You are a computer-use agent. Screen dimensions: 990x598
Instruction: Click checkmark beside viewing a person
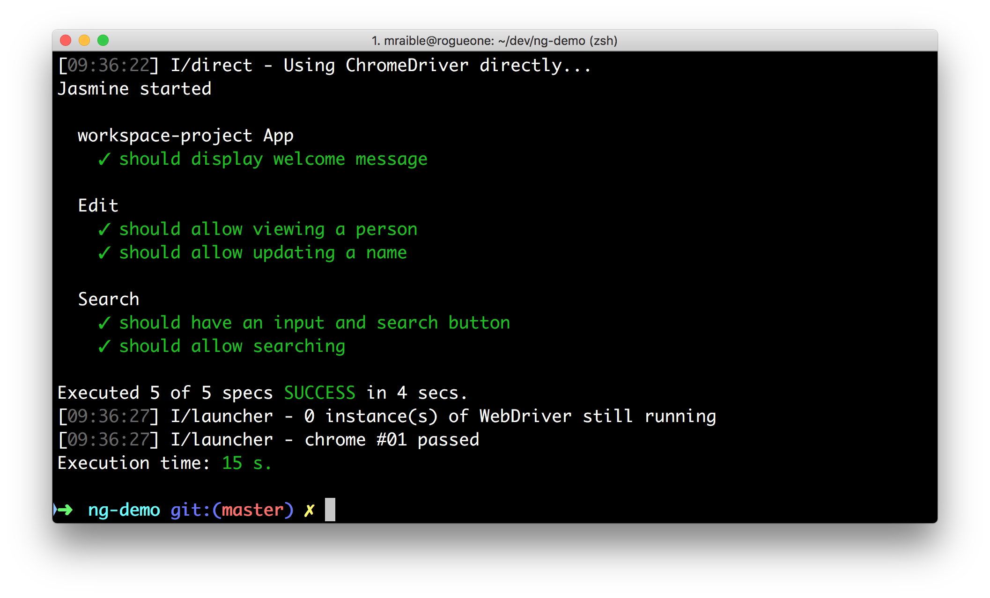point(104,229)
